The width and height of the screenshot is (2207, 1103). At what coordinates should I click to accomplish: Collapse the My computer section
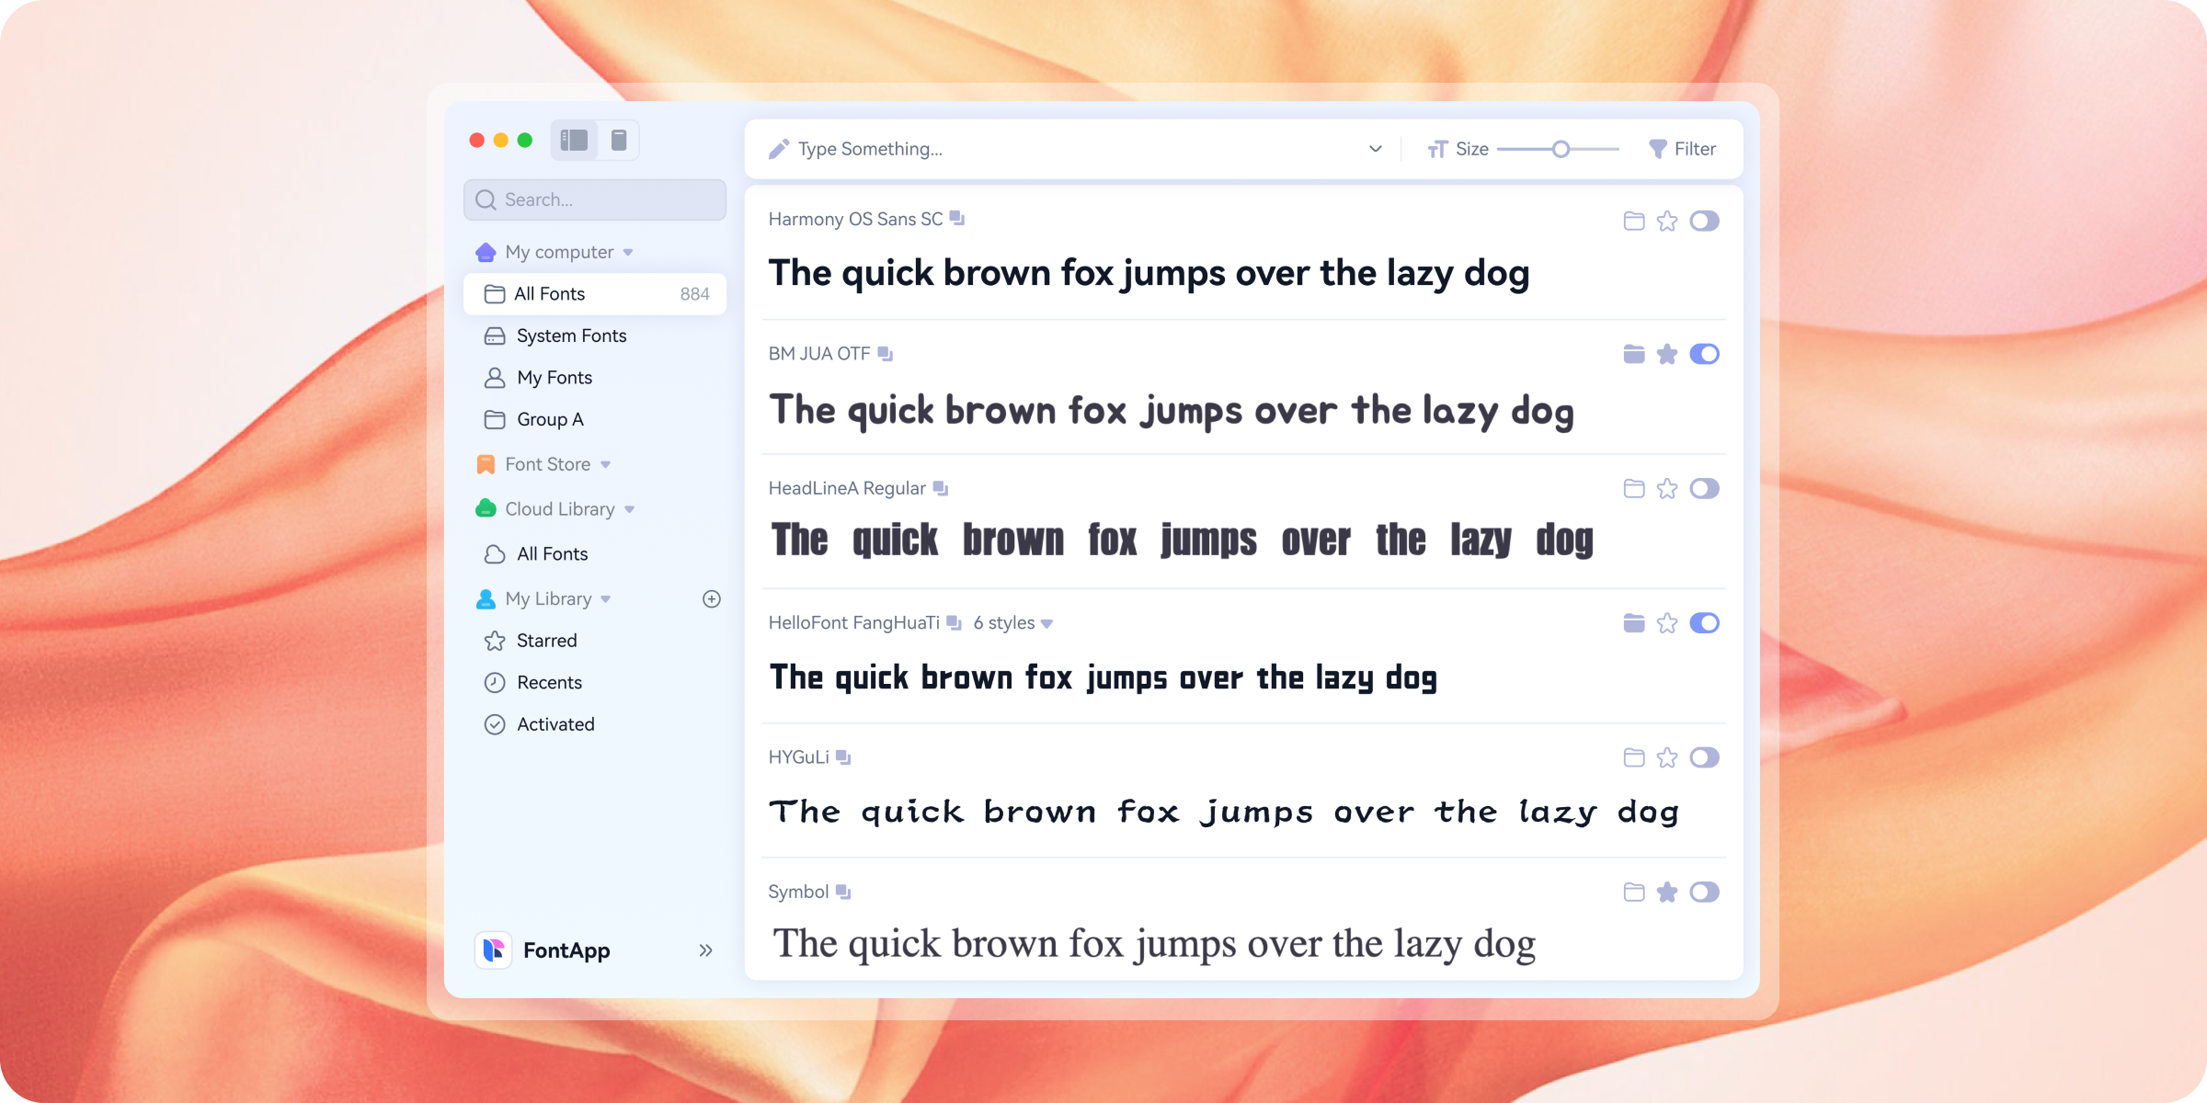[628, 252]
